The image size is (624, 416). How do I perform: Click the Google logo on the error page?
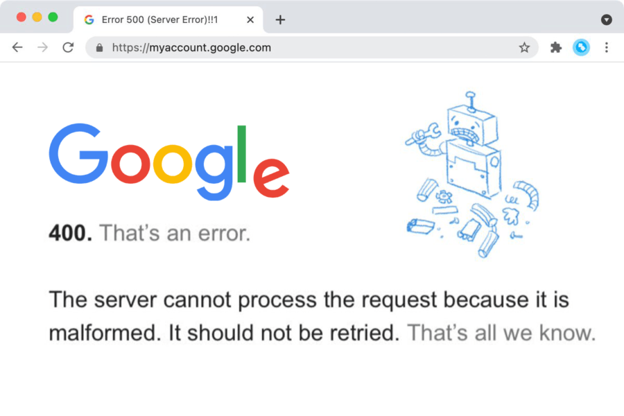click(x=168, y=162)
